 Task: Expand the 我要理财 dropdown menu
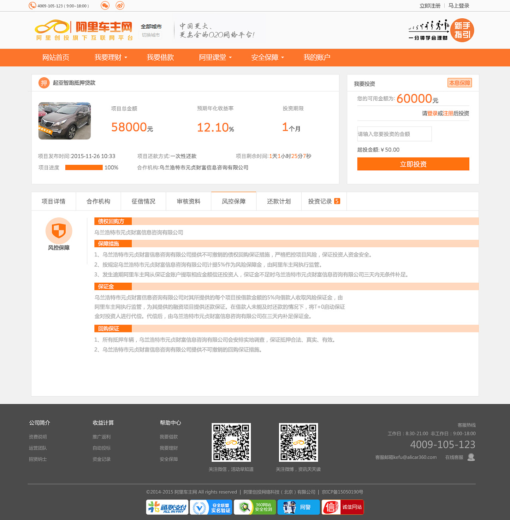(111, 57)
